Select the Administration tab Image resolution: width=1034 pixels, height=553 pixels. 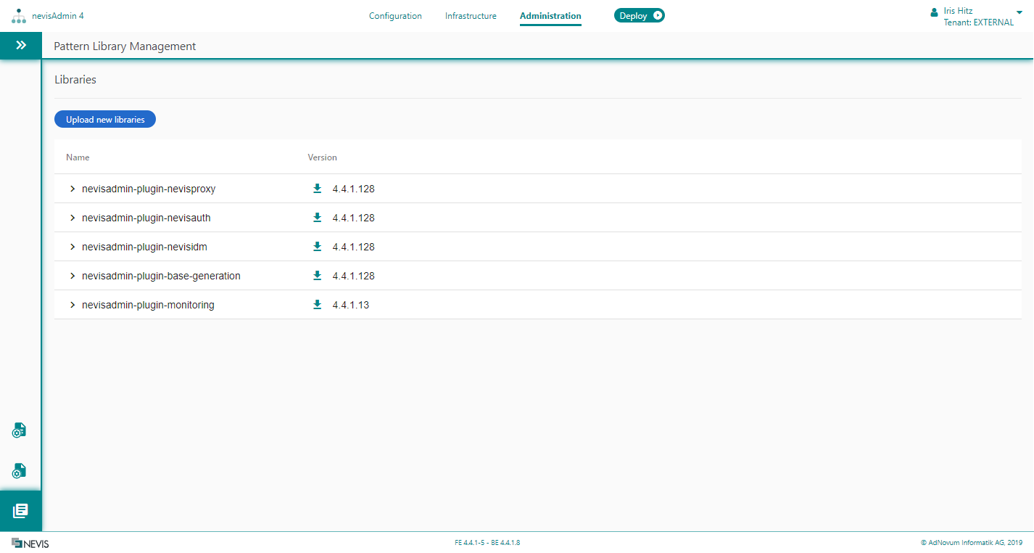[x=550, y=16]
